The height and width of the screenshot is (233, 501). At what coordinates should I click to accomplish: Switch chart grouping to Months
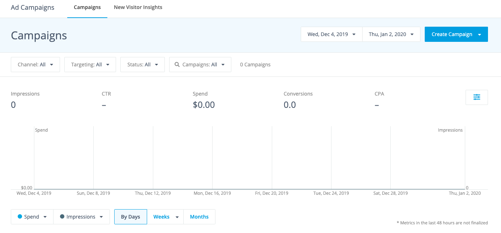[x=199, y=217]
